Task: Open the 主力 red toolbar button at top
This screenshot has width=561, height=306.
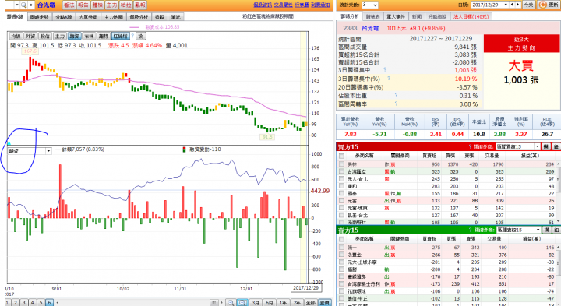Action: click(111, 5)
